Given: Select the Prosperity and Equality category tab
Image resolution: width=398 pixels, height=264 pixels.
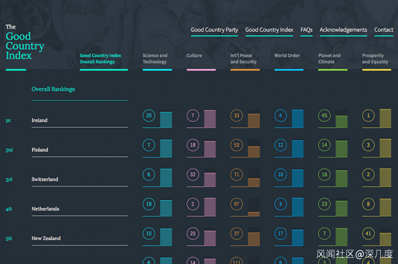Looking at the screenshot, I should coord(375,59).
